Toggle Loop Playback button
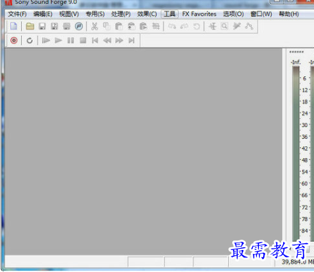Screen dimensions: 314x272 pos(30,41)
